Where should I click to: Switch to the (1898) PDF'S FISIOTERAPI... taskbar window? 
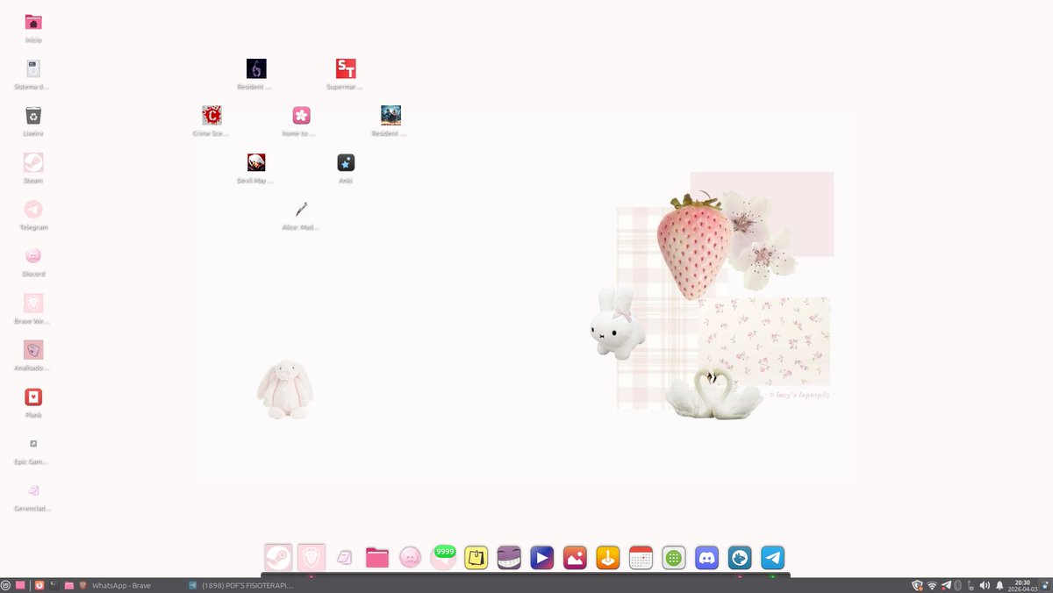(240, 585)
